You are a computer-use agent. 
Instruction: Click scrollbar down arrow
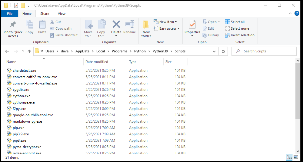coord(298,151)
